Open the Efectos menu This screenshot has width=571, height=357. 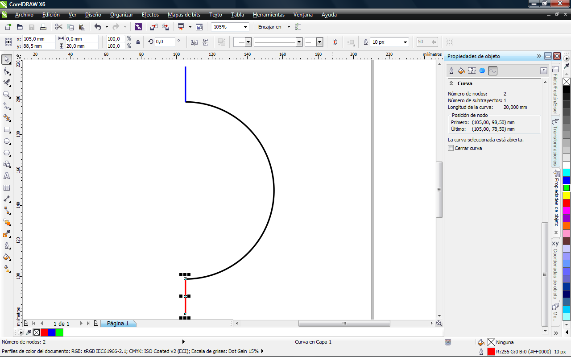pos(150,15)
